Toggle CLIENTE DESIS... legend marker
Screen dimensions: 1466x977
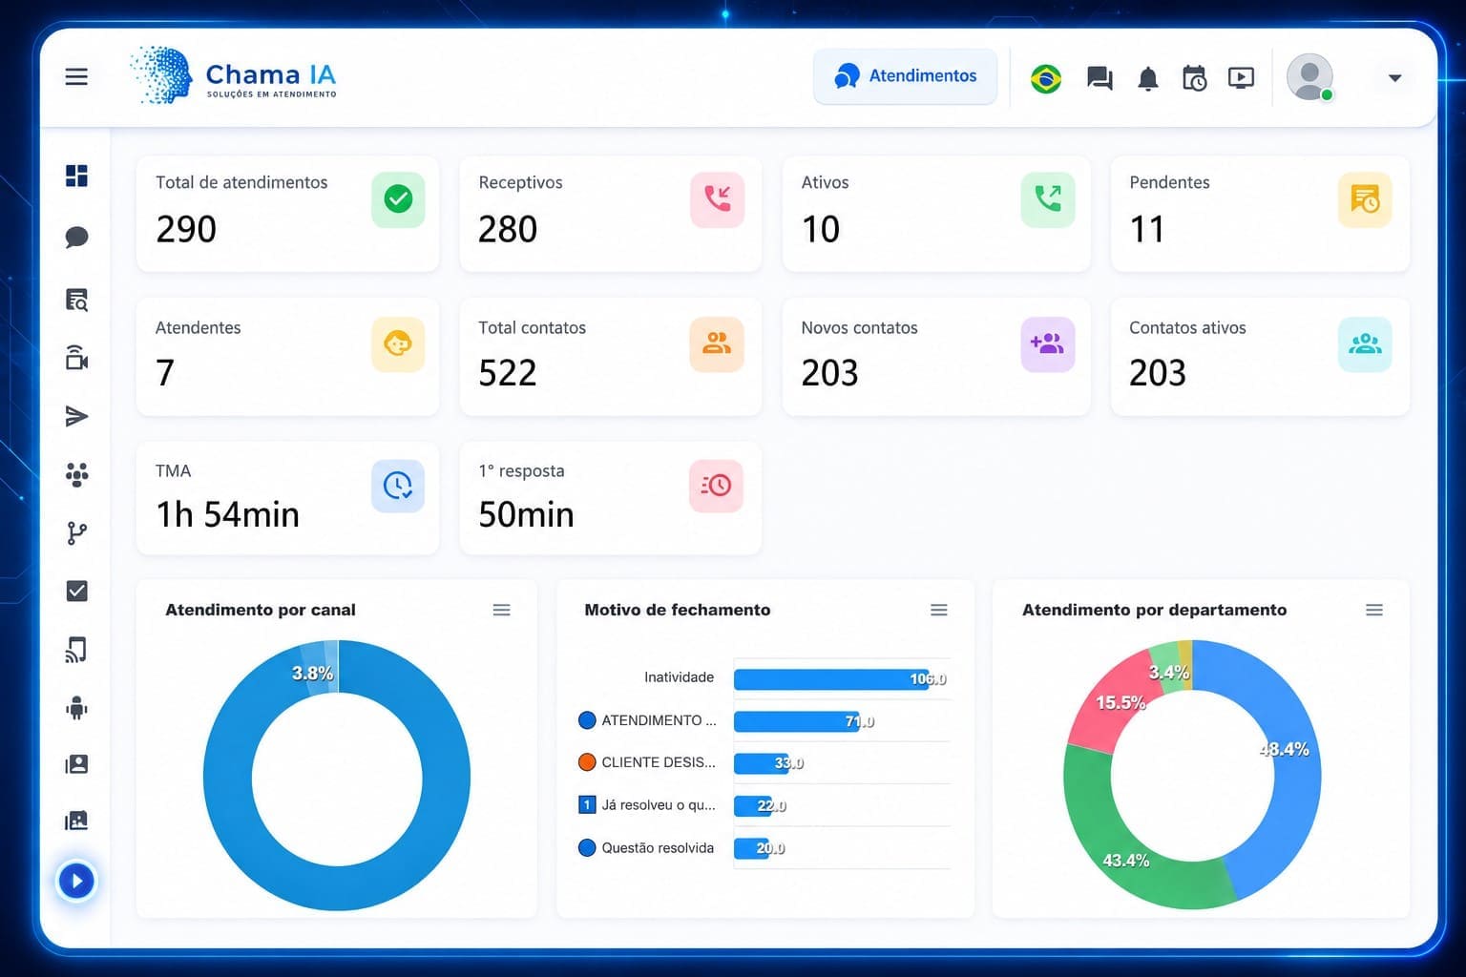(x=587, y=762)
